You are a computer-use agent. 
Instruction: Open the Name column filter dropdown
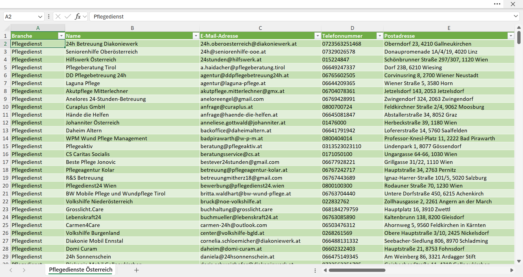(196, 36)
